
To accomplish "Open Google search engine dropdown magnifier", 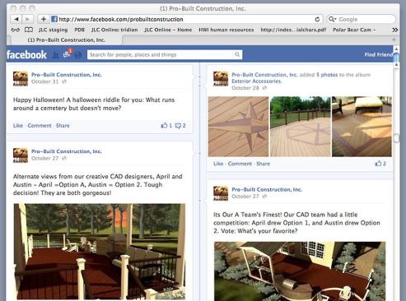I will [332, 19].
